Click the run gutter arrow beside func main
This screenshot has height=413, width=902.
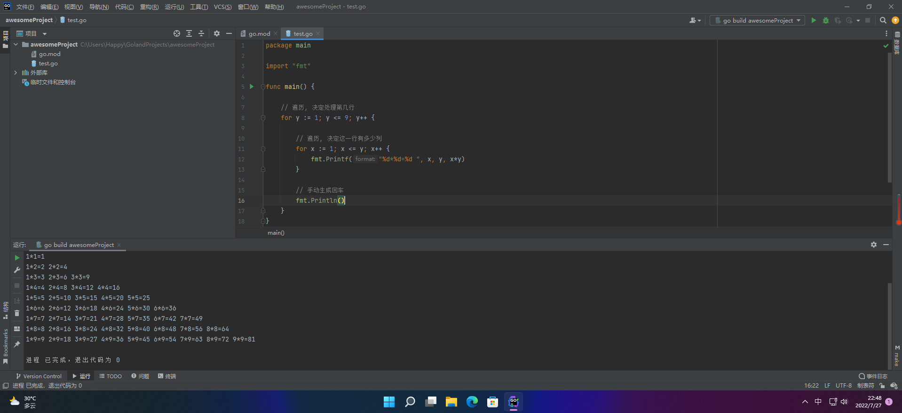coord(252,87)
